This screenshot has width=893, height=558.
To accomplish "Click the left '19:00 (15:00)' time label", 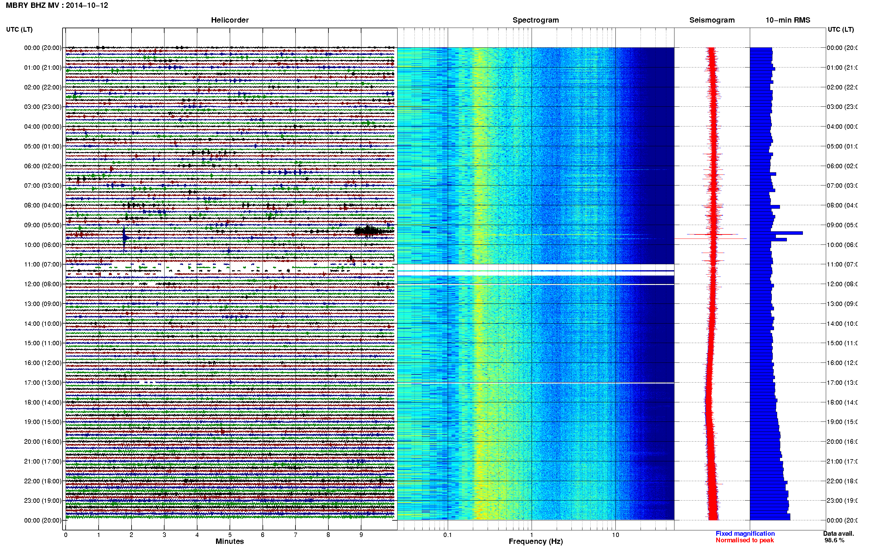I will (43, 422).
